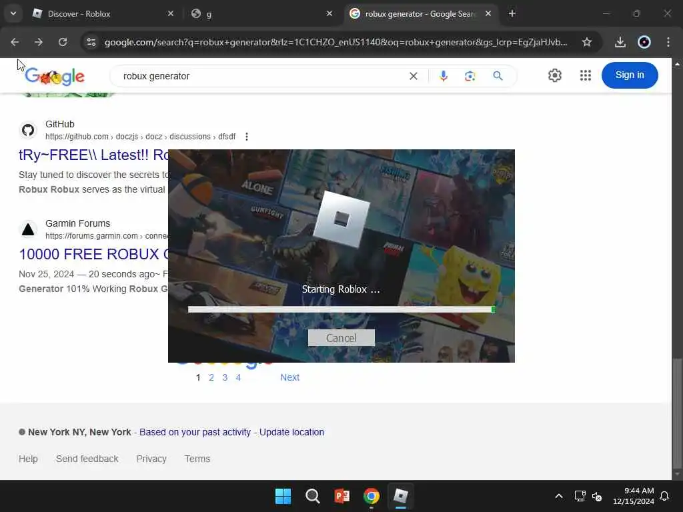Go to results page 3
Viewport: 683px width, 512px height.
(x=225, y=377)
